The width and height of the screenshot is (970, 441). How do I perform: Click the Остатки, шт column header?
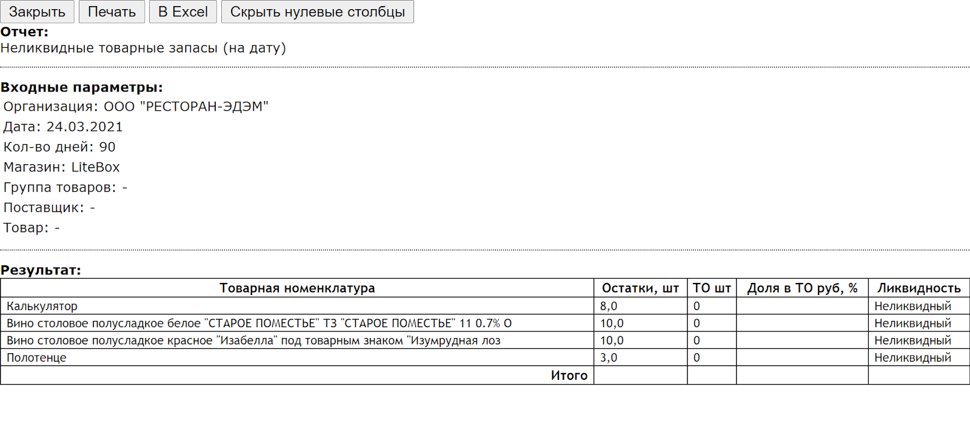coord(640,288)
